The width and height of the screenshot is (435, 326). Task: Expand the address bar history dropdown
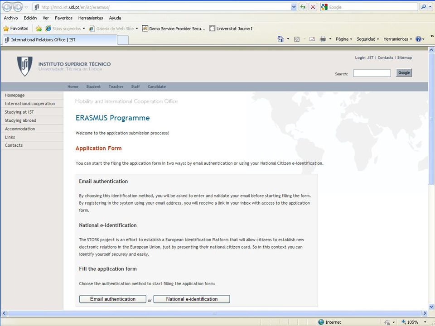tap(294, 7)
